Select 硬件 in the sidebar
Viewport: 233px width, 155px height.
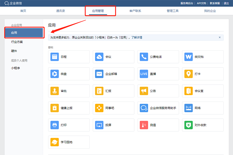[x=14, y=51]
